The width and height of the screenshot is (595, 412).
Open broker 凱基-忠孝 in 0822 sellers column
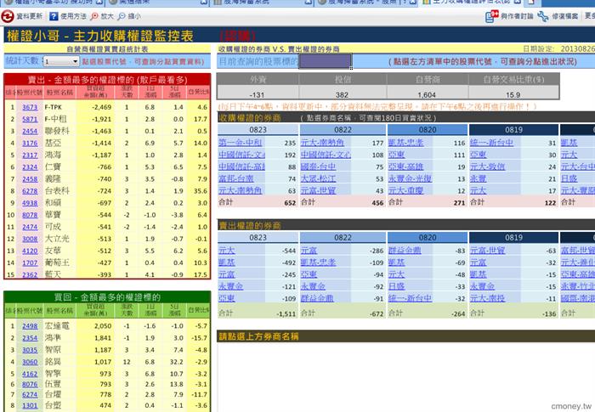318,262
